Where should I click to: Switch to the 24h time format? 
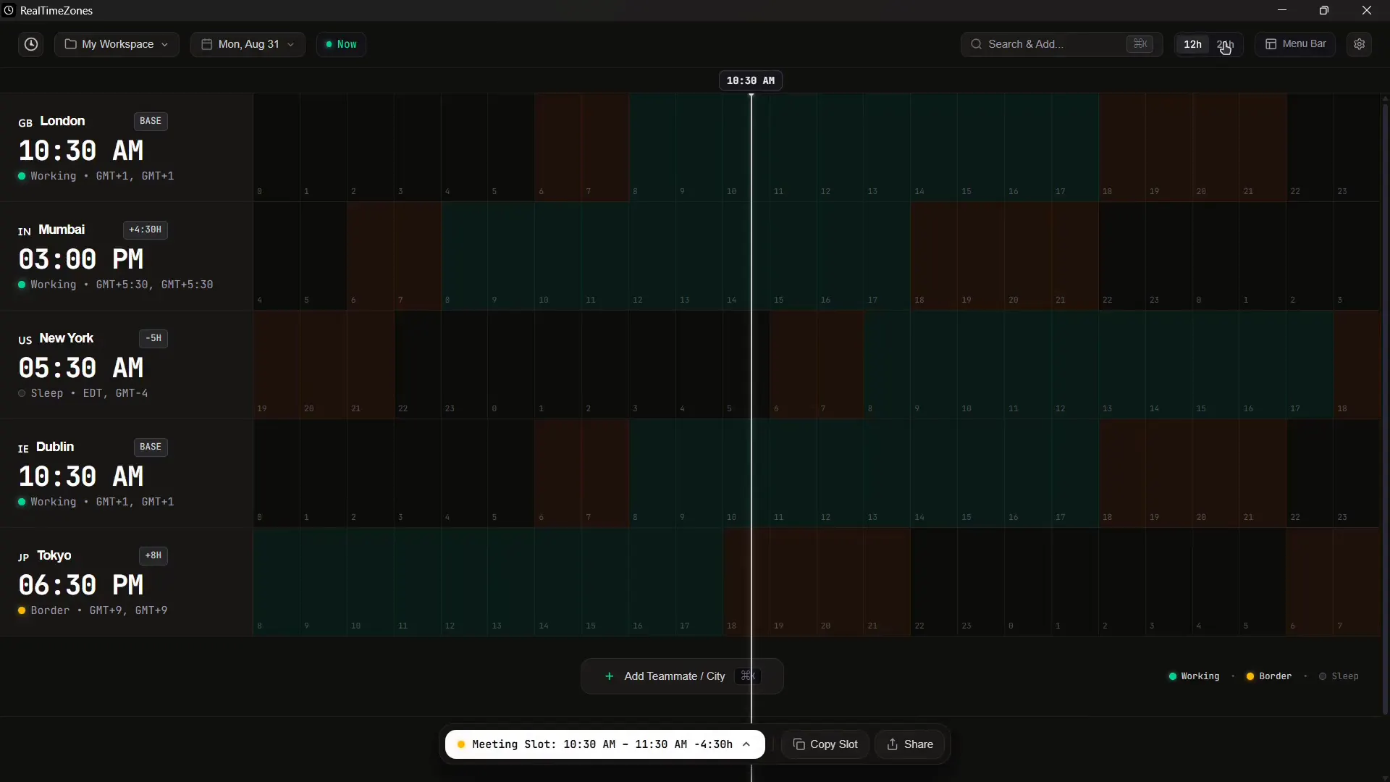tap(1225, 44)
